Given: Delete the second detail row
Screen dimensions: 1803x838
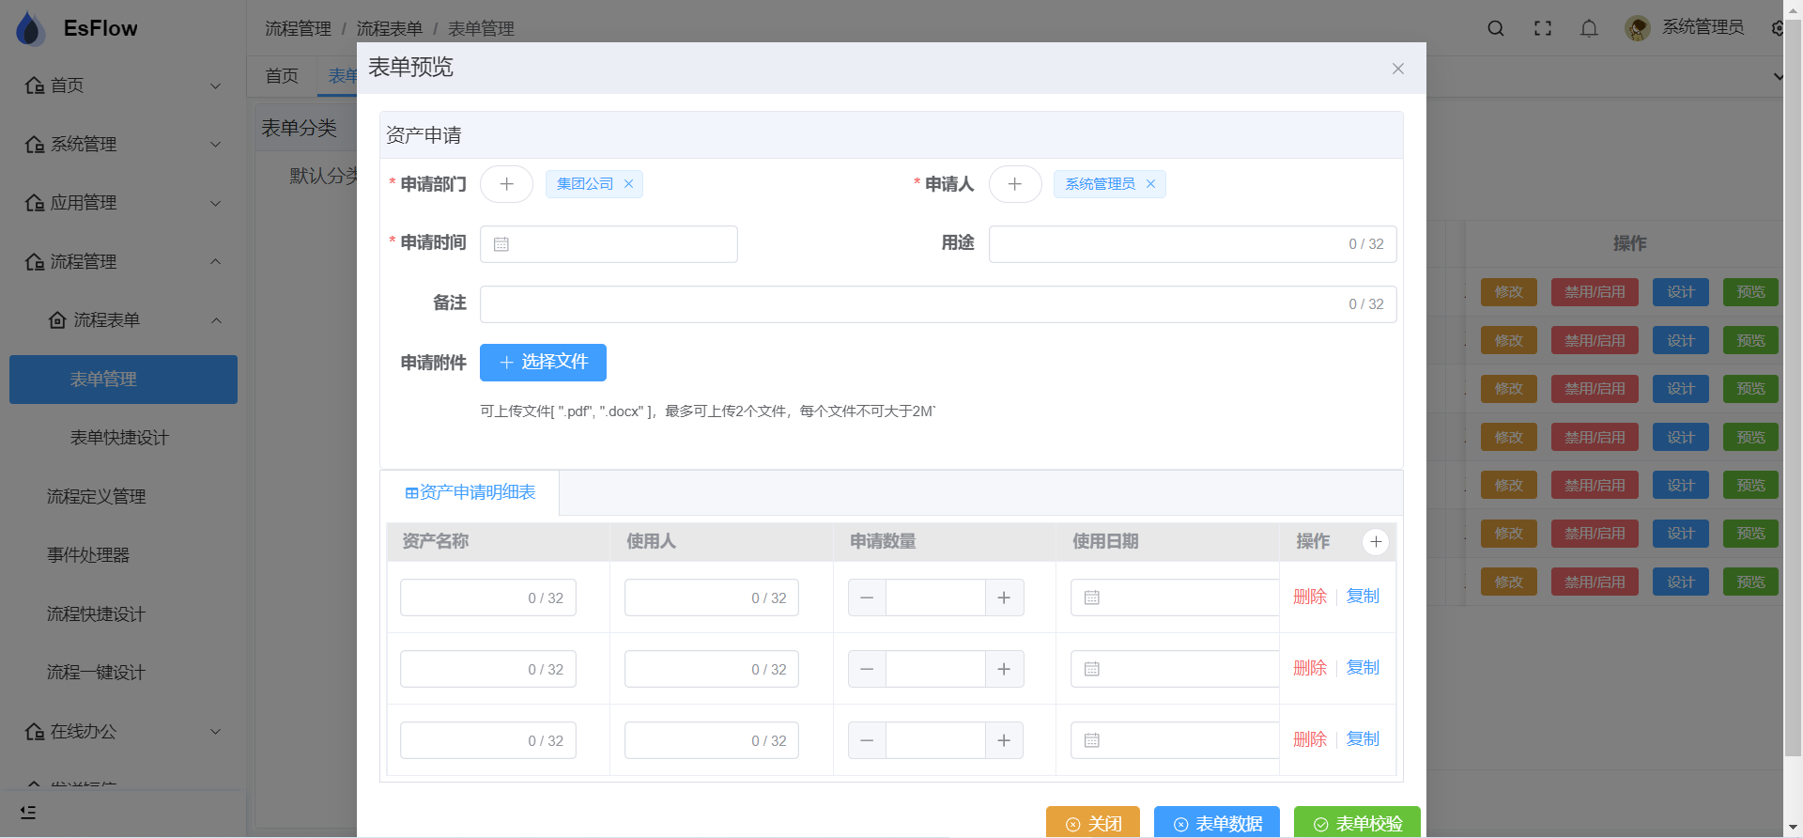Looking at the screenshot, I should point(1310,668).
